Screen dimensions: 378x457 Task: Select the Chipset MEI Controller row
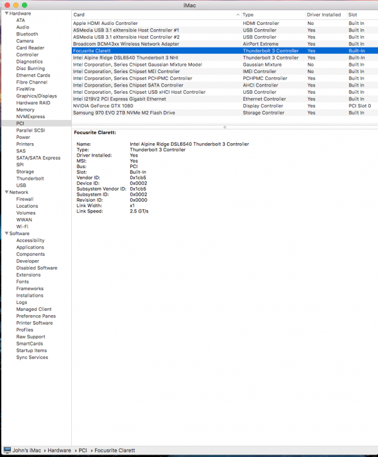click(225, 71)
